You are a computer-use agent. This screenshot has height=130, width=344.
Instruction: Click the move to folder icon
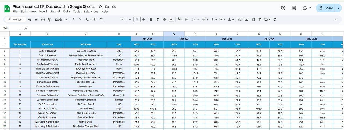point(107,7)
